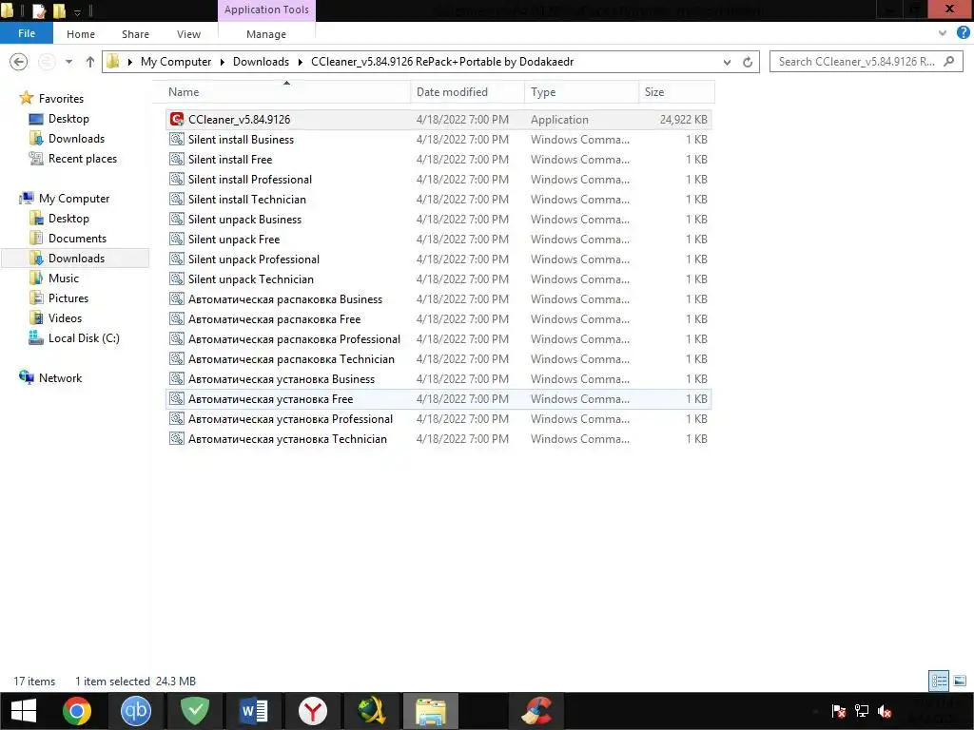Sort by the Type column header
The image size is (974, 730).
coord(582,92)
